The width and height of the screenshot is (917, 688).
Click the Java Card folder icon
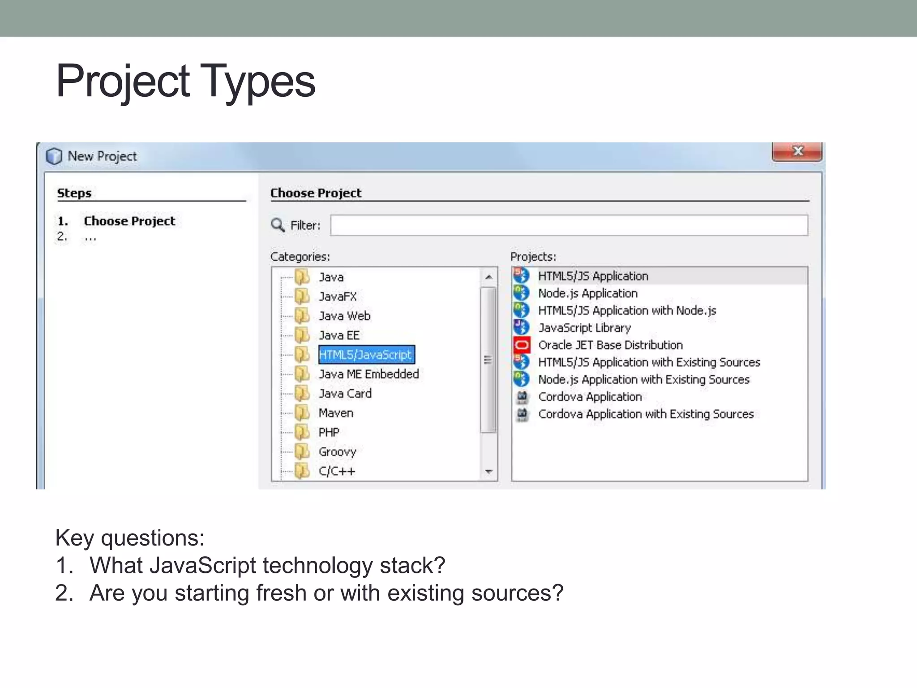coord(303,393)
